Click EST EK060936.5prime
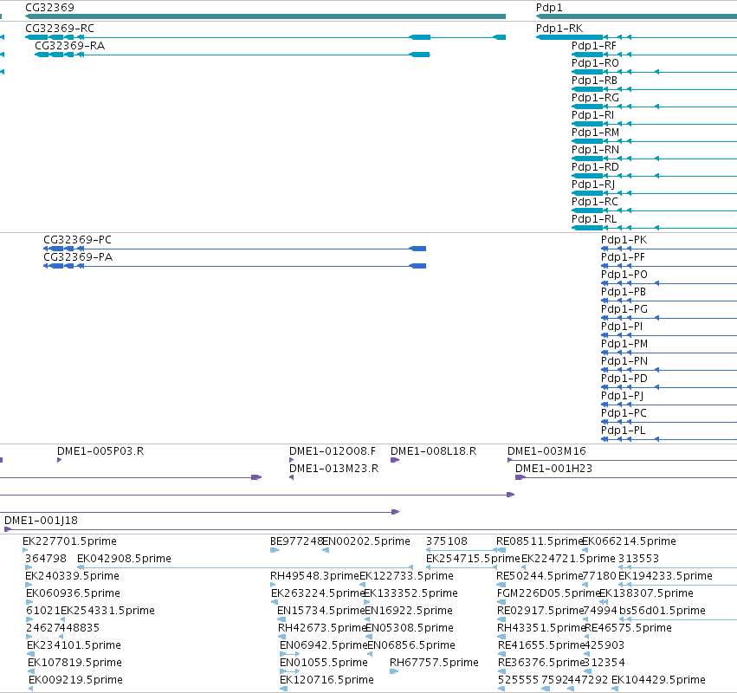Screen dimensions: 737x693 73,593
